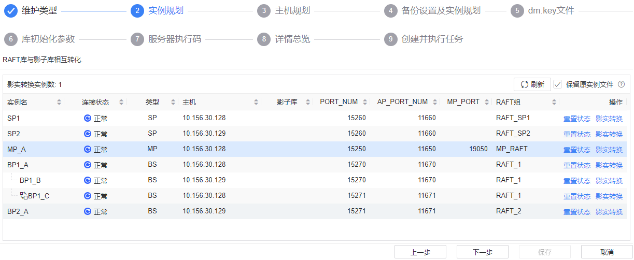Select the BP2_A instance row name
634x260 pixels.
18,211
